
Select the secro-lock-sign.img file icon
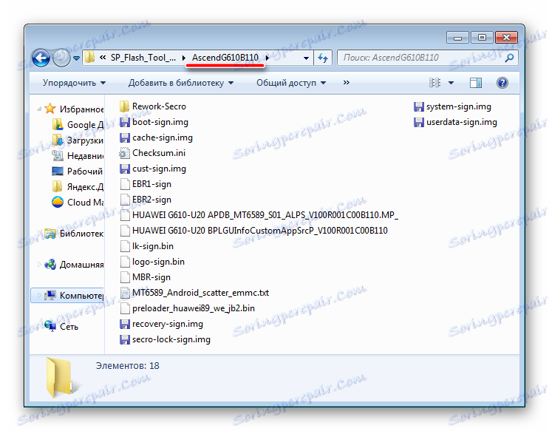click(x=124, y=339)
